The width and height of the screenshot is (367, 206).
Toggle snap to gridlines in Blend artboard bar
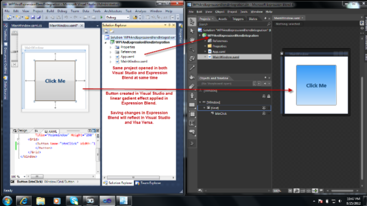click(x=309, y=191)
